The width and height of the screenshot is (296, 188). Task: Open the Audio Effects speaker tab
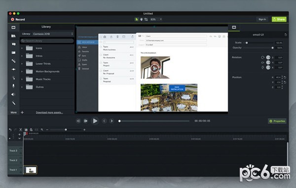point(13,94)
